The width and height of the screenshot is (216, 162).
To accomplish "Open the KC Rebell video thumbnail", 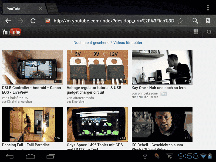I will pos(162,124).
